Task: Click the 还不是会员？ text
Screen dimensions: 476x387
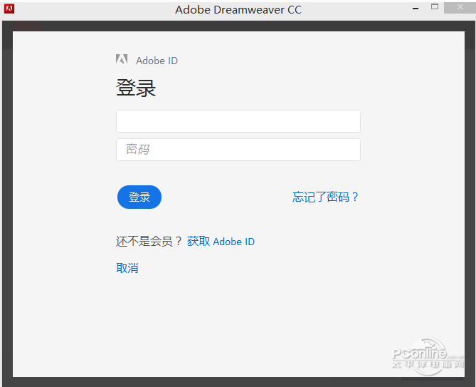Action: click(x=149, y=242)
